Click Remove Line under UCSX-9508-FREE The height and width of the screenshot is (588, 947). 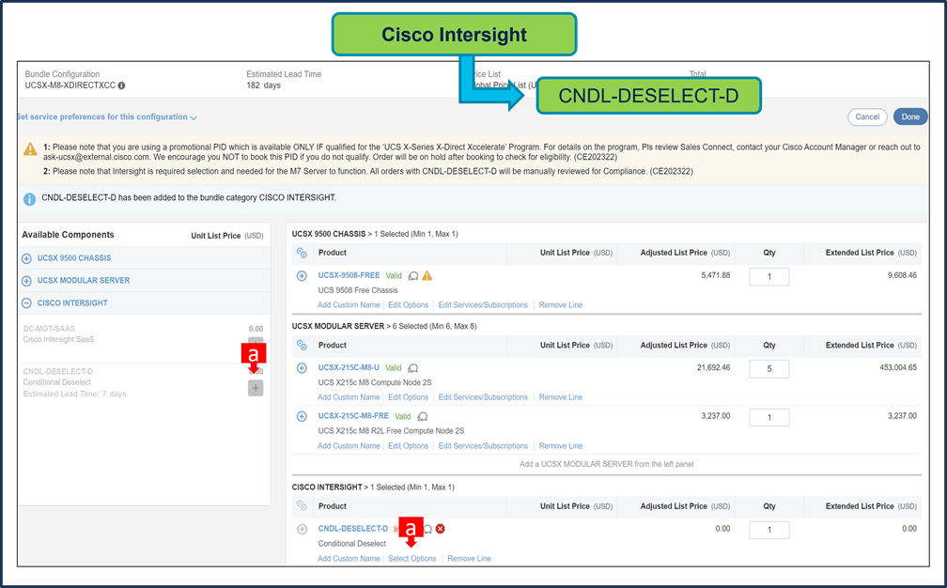click(561, 305)
